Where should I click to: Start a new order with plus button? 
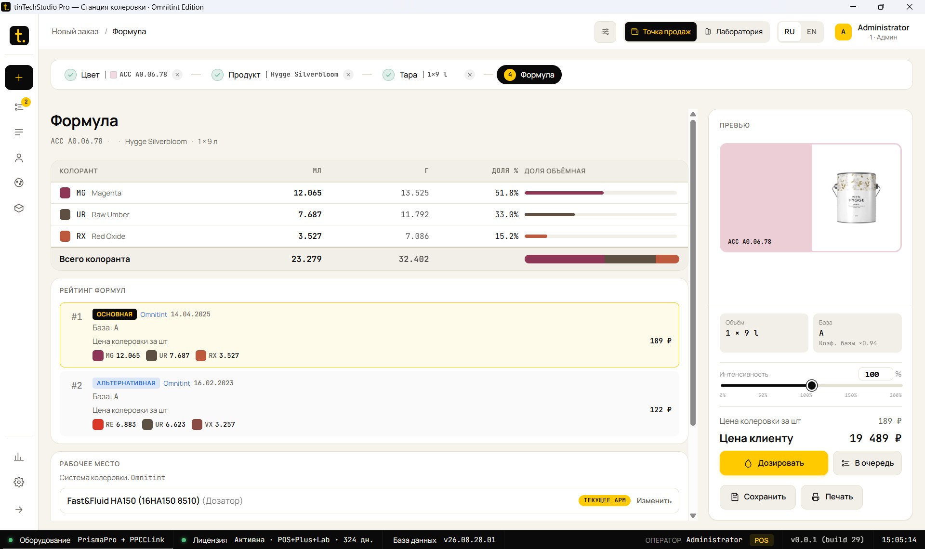point(19,78)
